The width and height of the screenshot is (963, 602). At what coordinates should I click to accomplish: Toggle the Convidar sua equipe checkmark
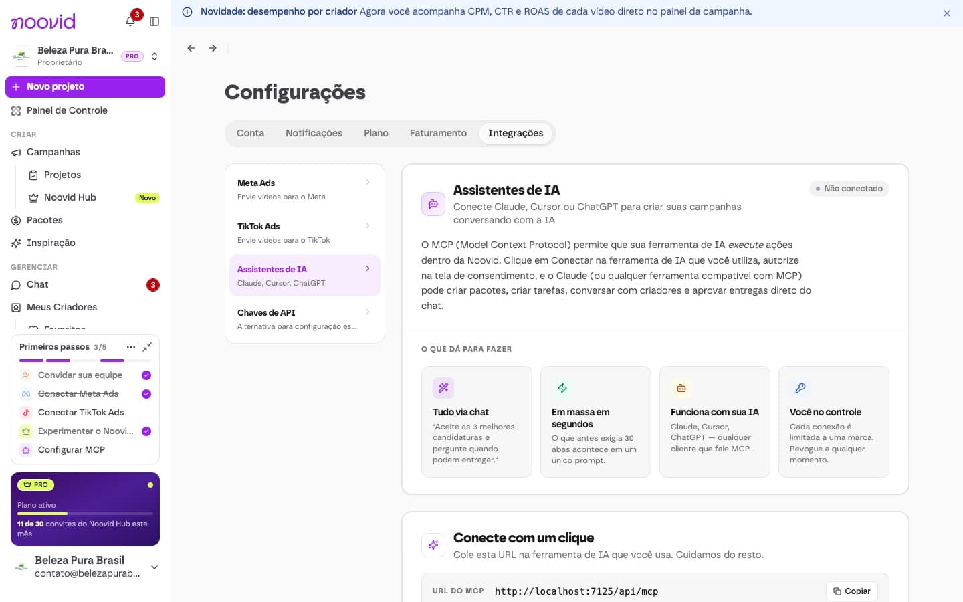[x=146, y=375]
